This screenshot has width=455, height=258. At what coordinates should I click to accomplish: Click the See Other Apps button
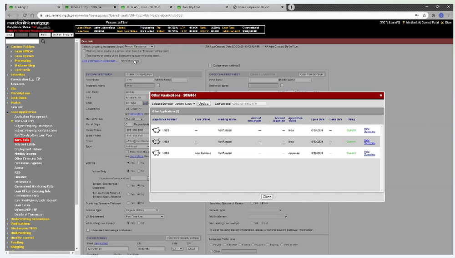(x=130, y=61)
